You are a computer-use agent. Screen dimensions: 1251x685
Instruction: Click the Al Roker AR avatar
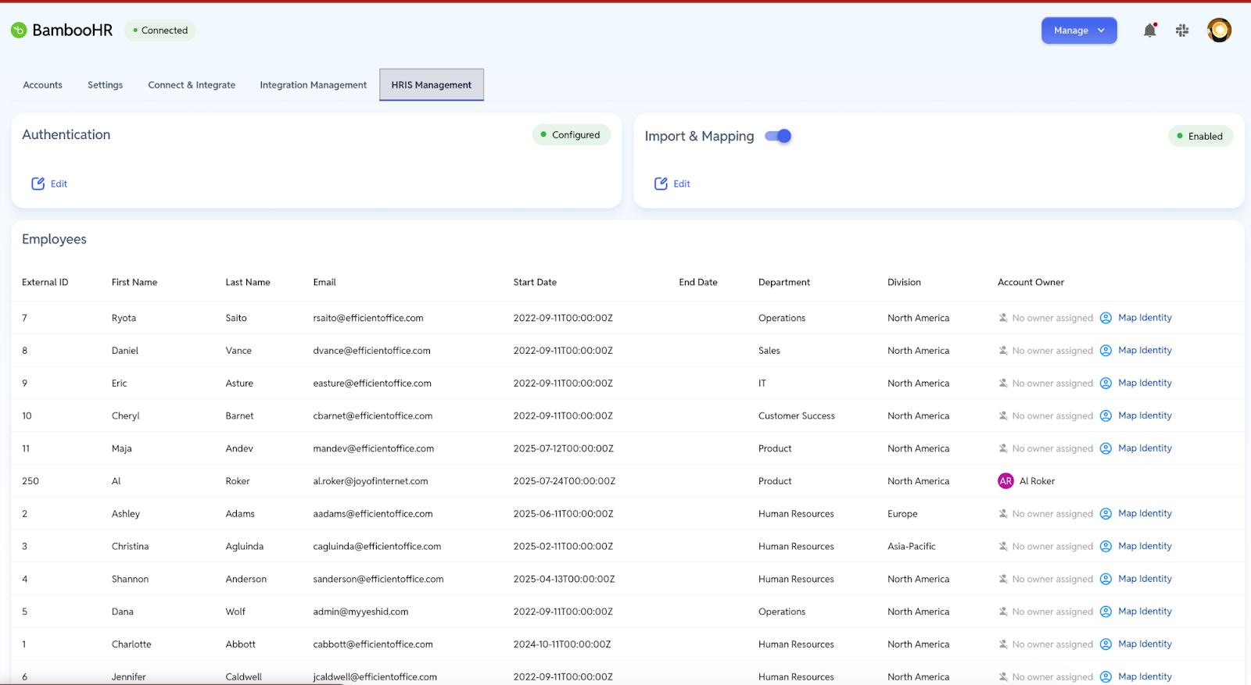click(1005, 481)
